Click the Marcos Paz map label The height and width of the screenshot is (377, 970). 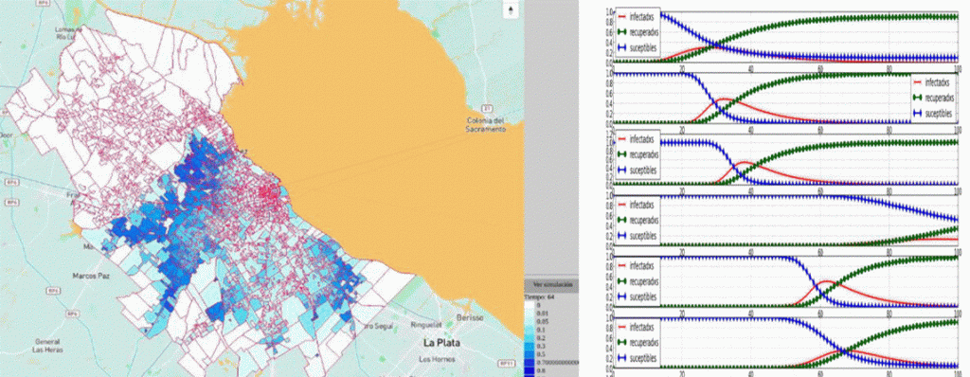pyautogui.click(x=91, y=276)
